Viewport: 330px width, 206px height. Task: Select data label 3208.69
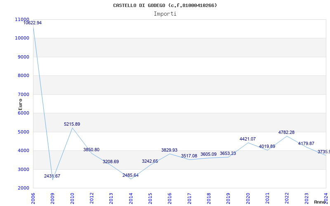111,162
